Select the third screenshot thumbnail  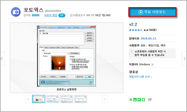pos(67,99)
